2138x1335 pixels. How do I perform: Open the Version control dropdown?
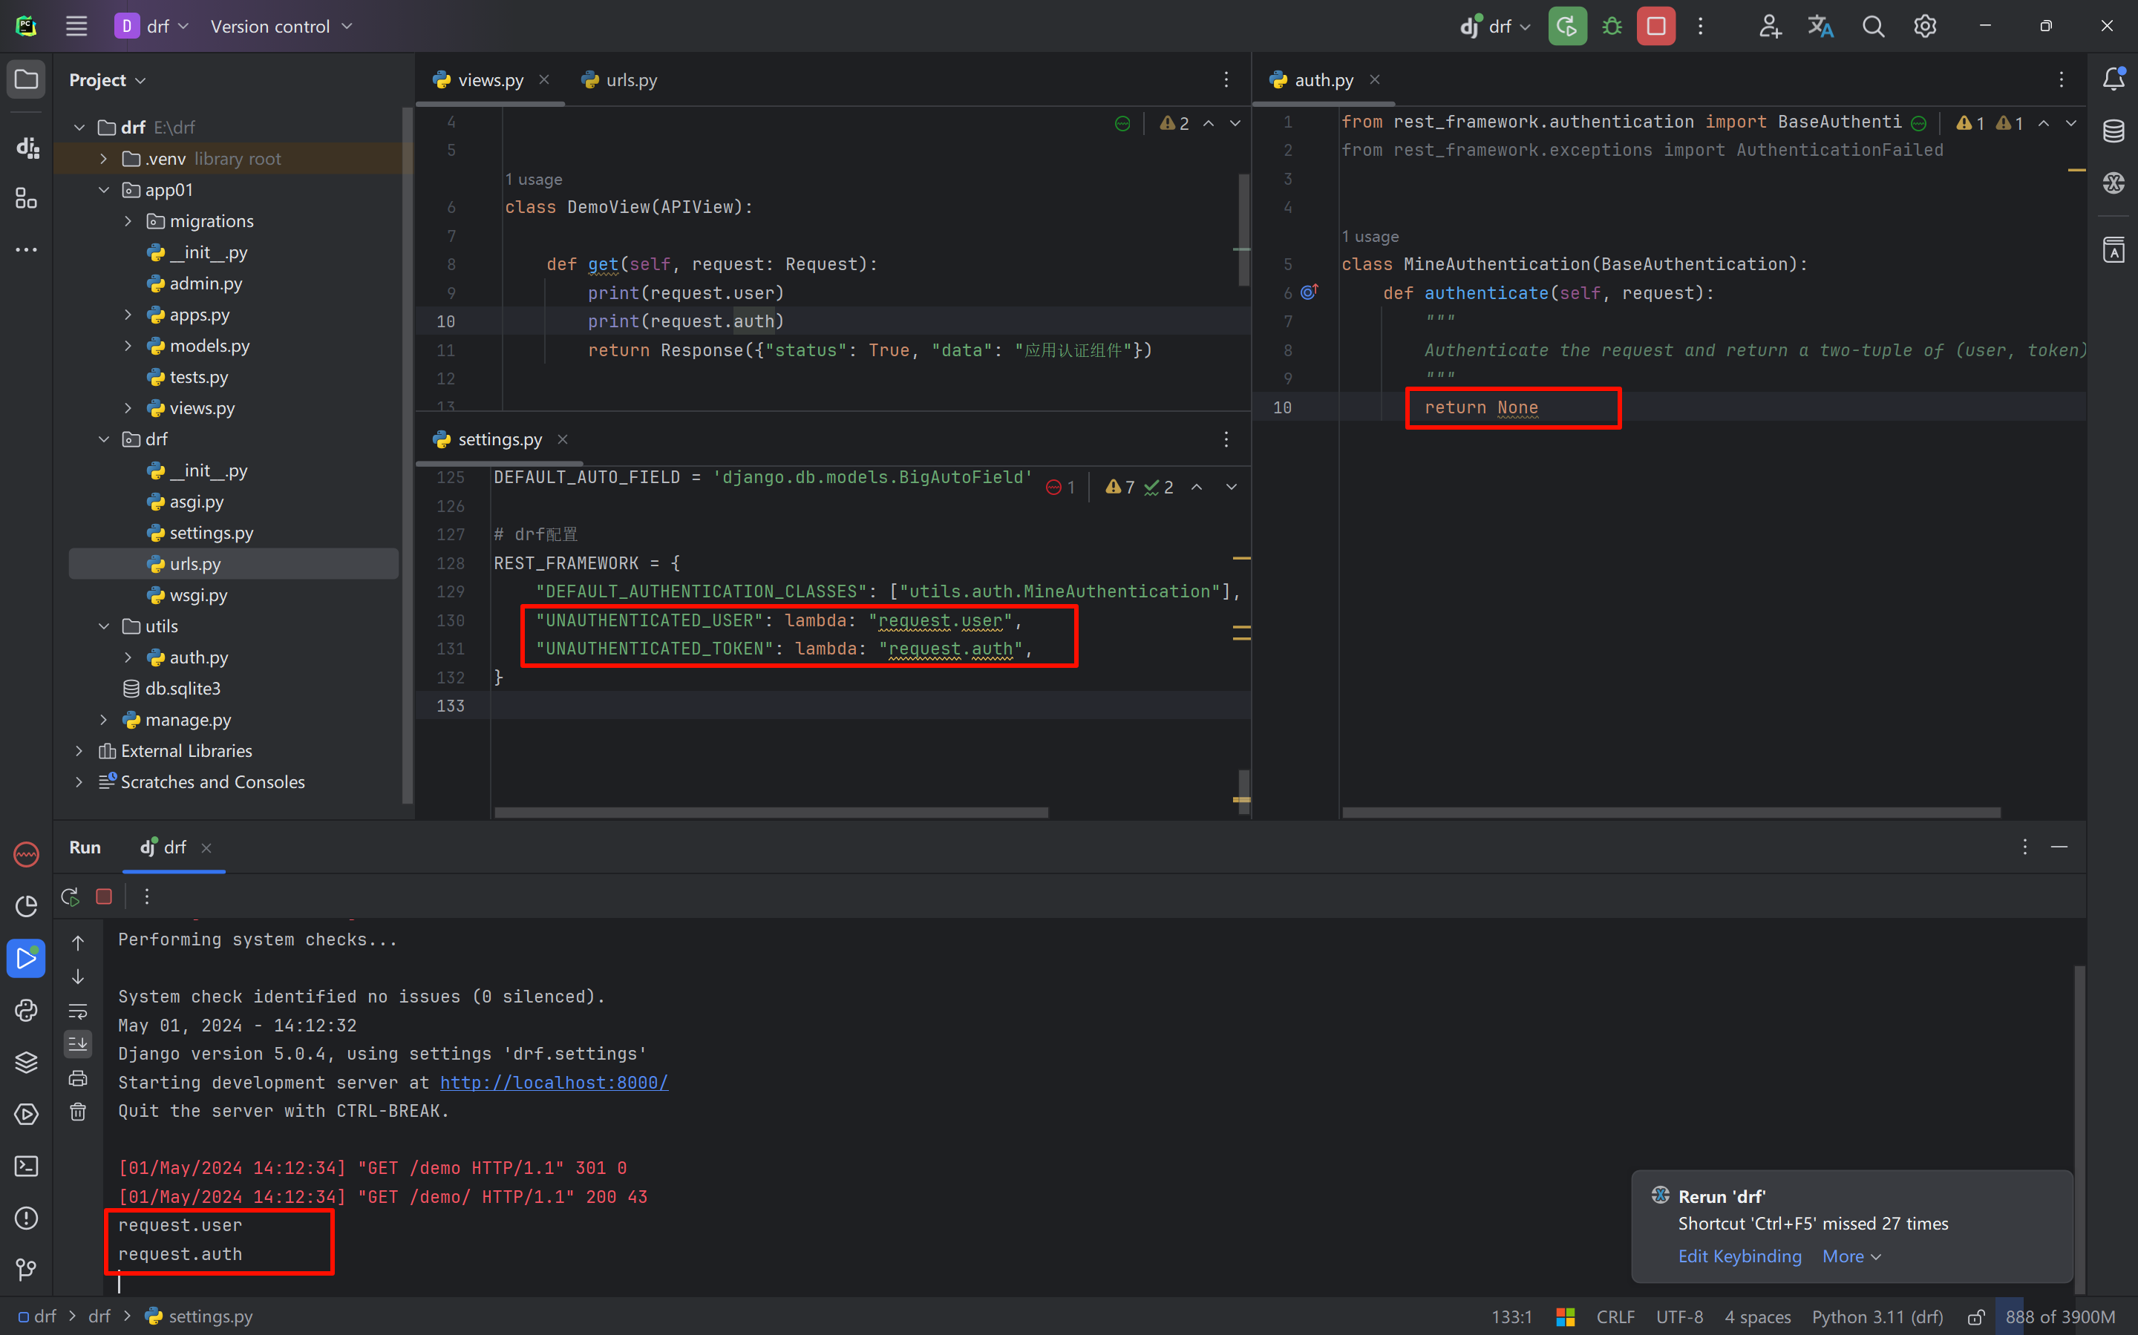(281, 27)
